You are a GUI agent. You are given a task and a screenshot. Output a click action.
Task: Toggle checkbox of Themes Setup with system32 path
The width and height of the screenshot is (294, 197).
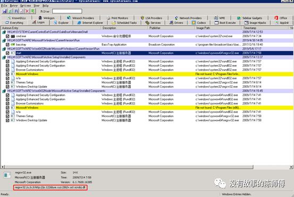7,83
